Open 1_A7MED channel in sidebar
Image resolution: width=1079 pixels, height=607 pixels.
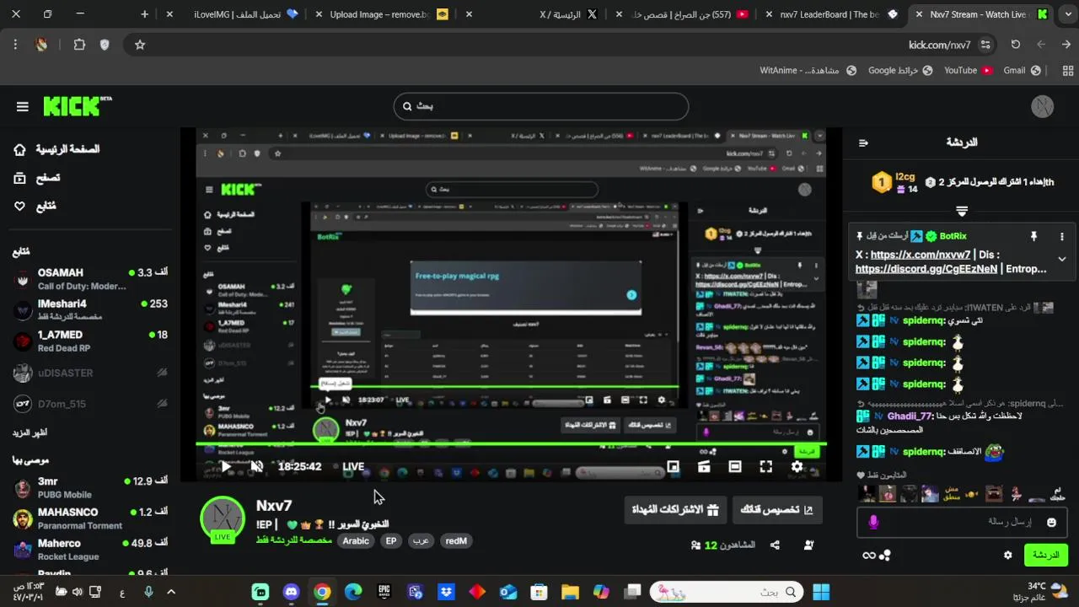89,341
